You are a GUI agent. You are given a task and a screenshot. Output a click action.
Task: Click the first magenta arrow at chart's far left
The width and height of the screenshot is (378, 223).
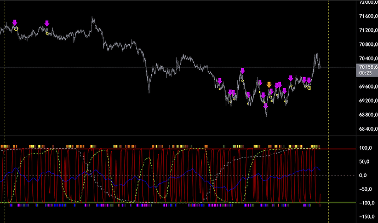click(x=15, y=22)
